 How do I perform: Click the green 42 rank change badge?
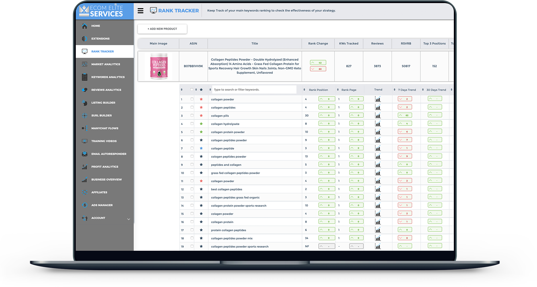318,63
